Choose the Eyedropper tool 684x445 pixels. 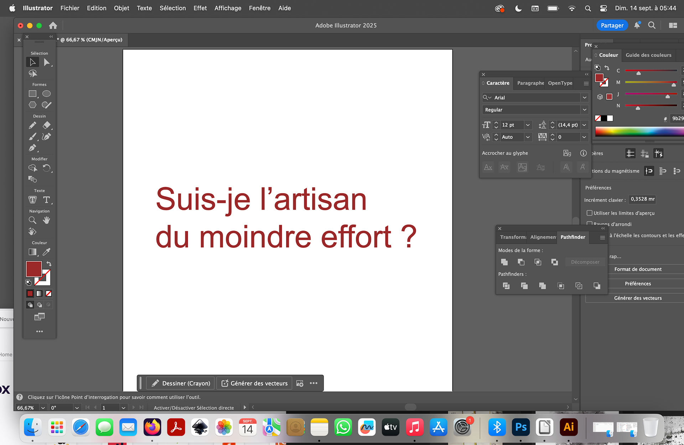click(x=46, y=252)
